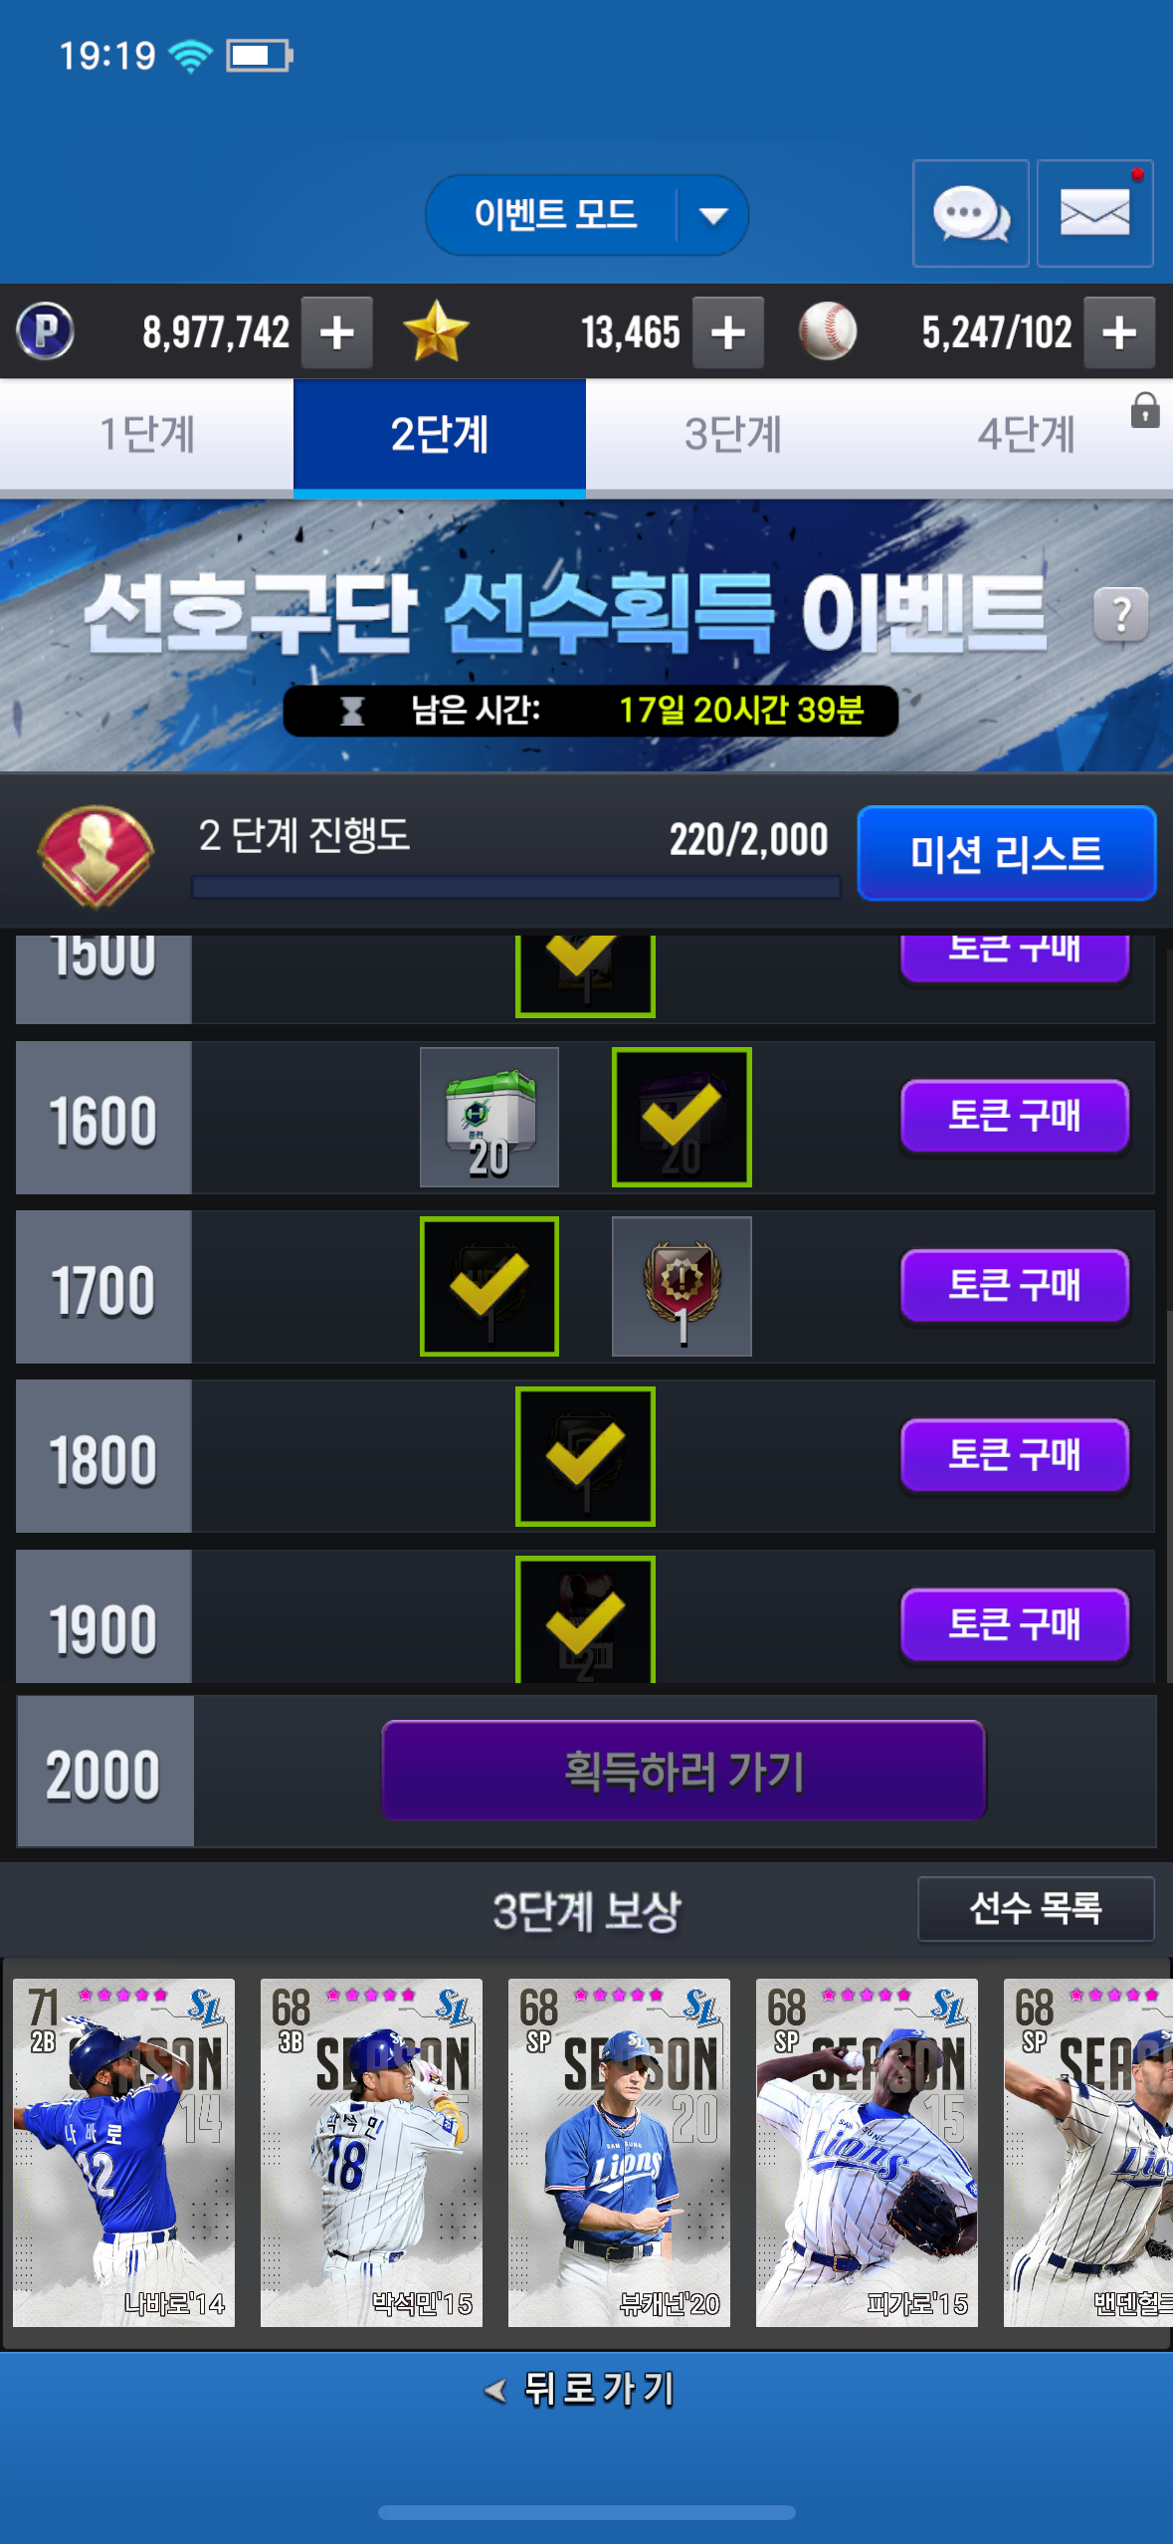Expand the 이벤트 모드 dropdown
The height and width of the screenshot is (2544, 1173).
(586, 215)
